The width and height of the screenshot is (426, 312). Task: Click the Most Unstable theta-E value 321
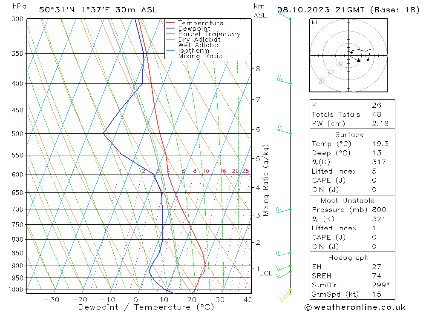379,219
